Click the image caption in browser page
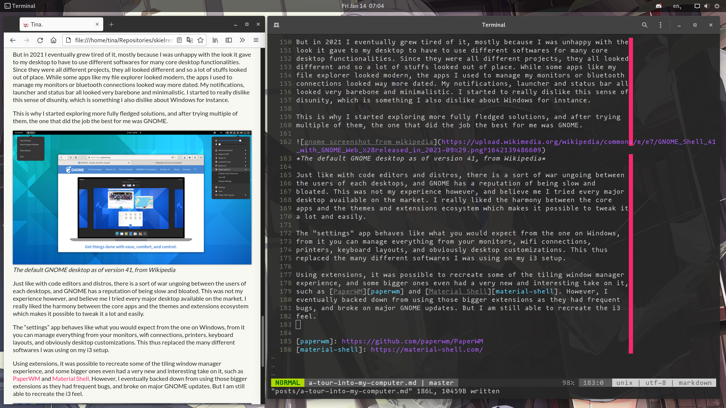 (x=94, y=270)
